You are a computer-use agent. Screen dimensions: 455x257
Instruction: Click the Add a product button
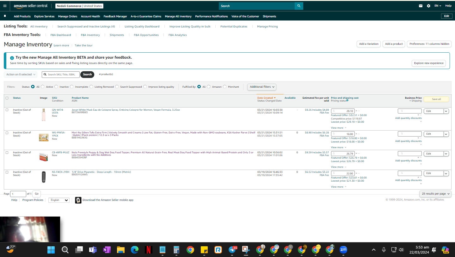point(394,44)
